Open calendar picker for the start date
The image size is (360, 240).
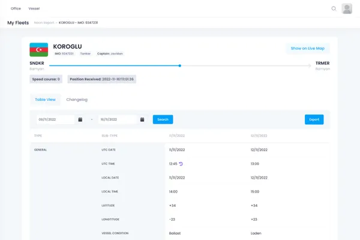[80, 119]
